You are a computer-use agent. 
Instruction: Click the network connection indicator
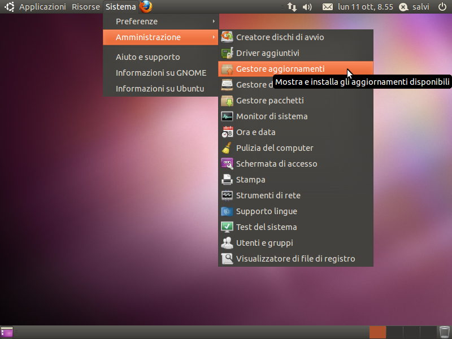(x=292, y=7)
